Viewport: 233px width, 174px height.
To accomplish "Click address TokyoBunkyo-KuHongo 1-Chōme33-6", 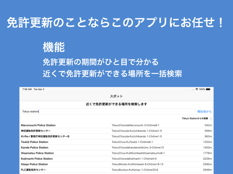I will 135,170.
